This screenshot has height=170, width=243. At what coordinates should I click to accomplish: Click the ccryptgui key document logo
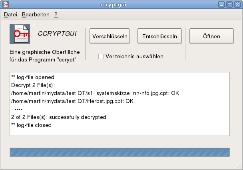[20, 34]
